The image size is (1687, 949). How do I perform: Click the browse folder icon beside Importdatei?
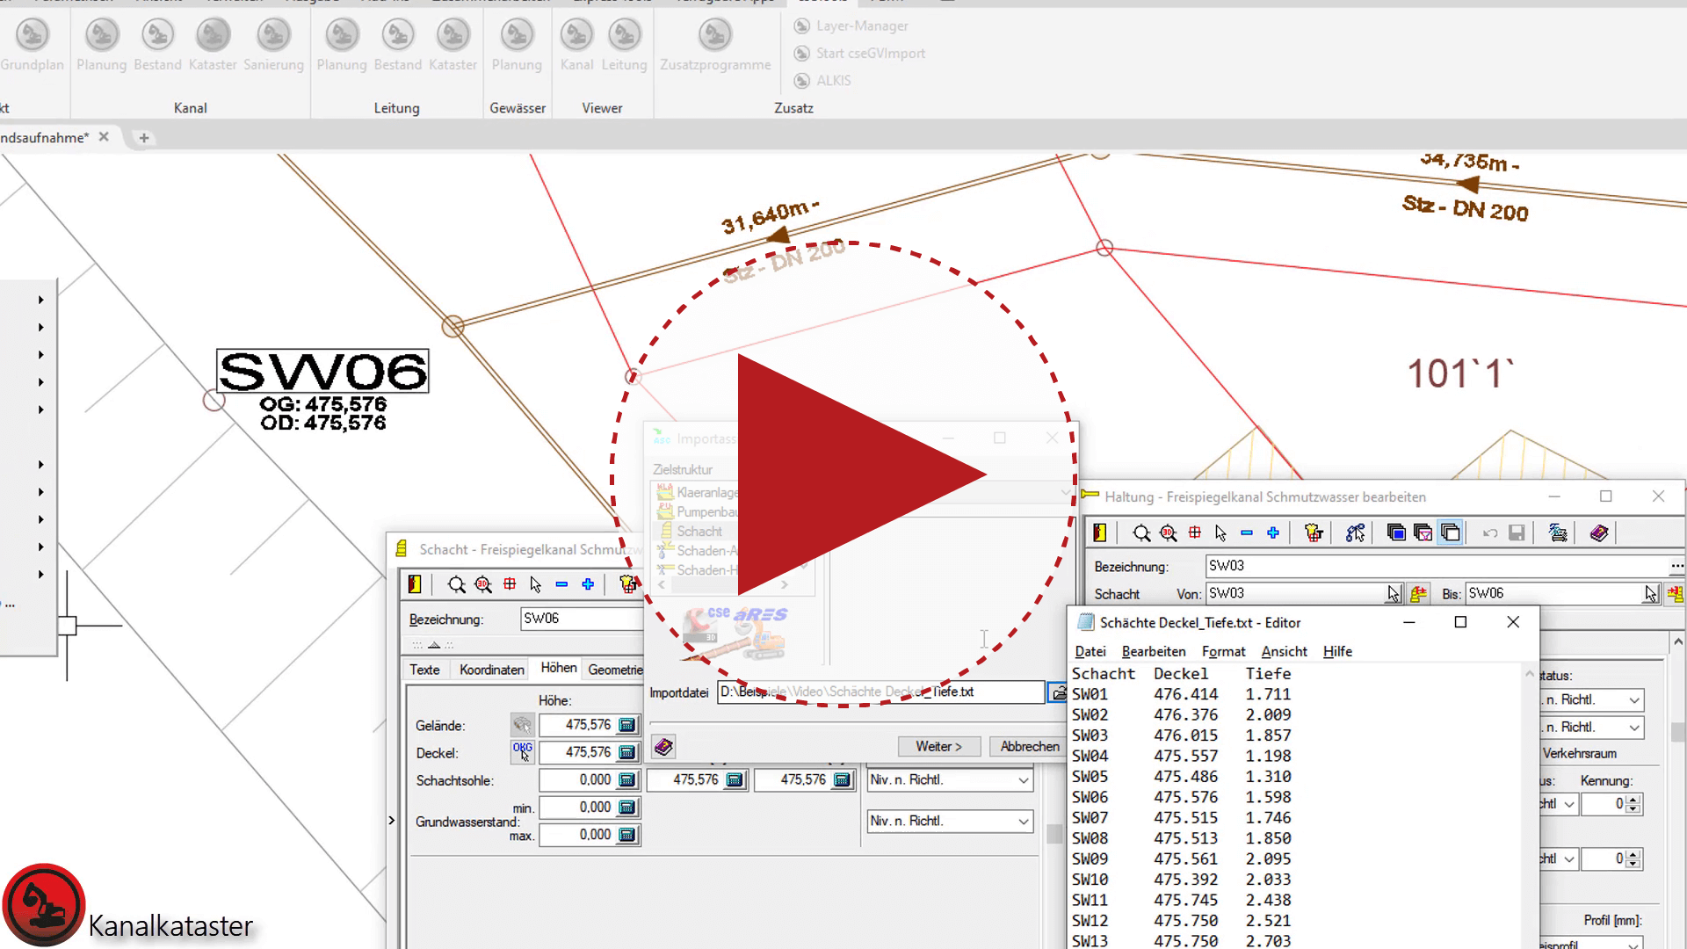click(x=1058, y=693)
